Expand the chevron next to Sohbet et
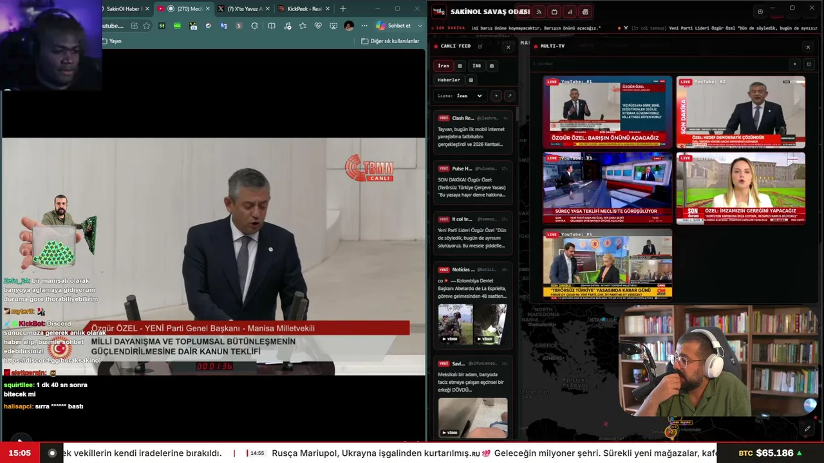The height and width of the screenshot is (463, 824). (x=420, y=26)
